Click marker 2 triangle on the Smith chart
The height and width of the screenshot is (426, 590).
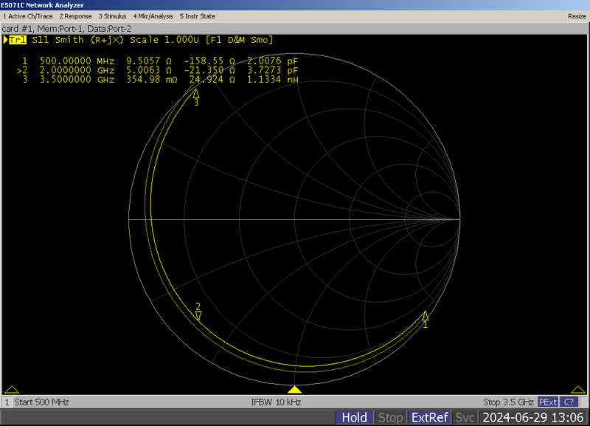tap(197, 315)
